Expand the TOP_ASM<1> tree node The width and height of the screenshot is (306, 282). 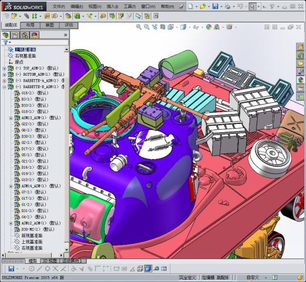coord(4,68)
